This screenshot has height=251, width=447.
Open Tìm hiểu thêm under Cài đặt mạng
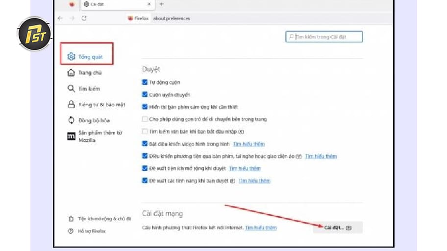[261, 228]
